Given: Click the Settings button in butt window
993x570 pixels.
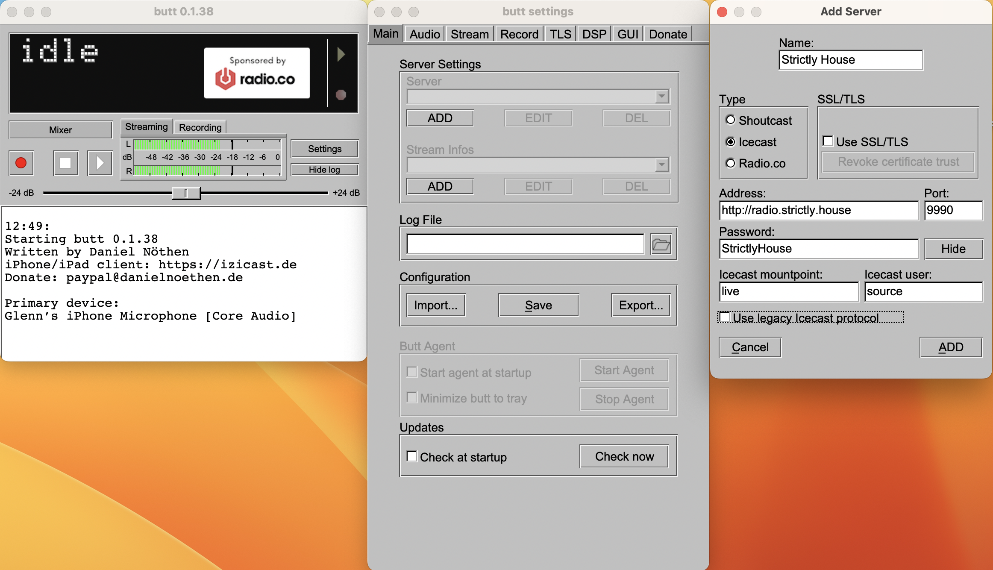Looking at the screenshot, I should (325, 149).
